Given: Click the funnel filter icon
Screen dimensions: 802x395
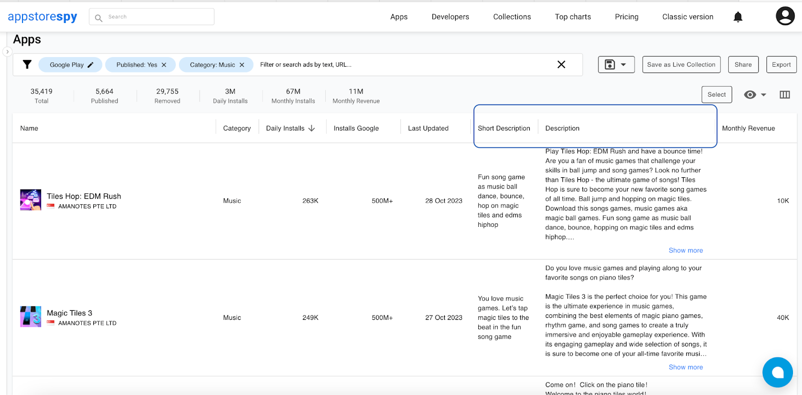Looking at the screenshot, I should (x=27, y=65).
